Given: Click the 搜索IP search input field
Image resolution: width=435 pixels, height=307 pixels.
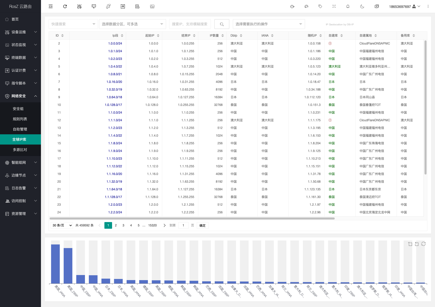Looking at the screenshot, I should click(190, 24).
